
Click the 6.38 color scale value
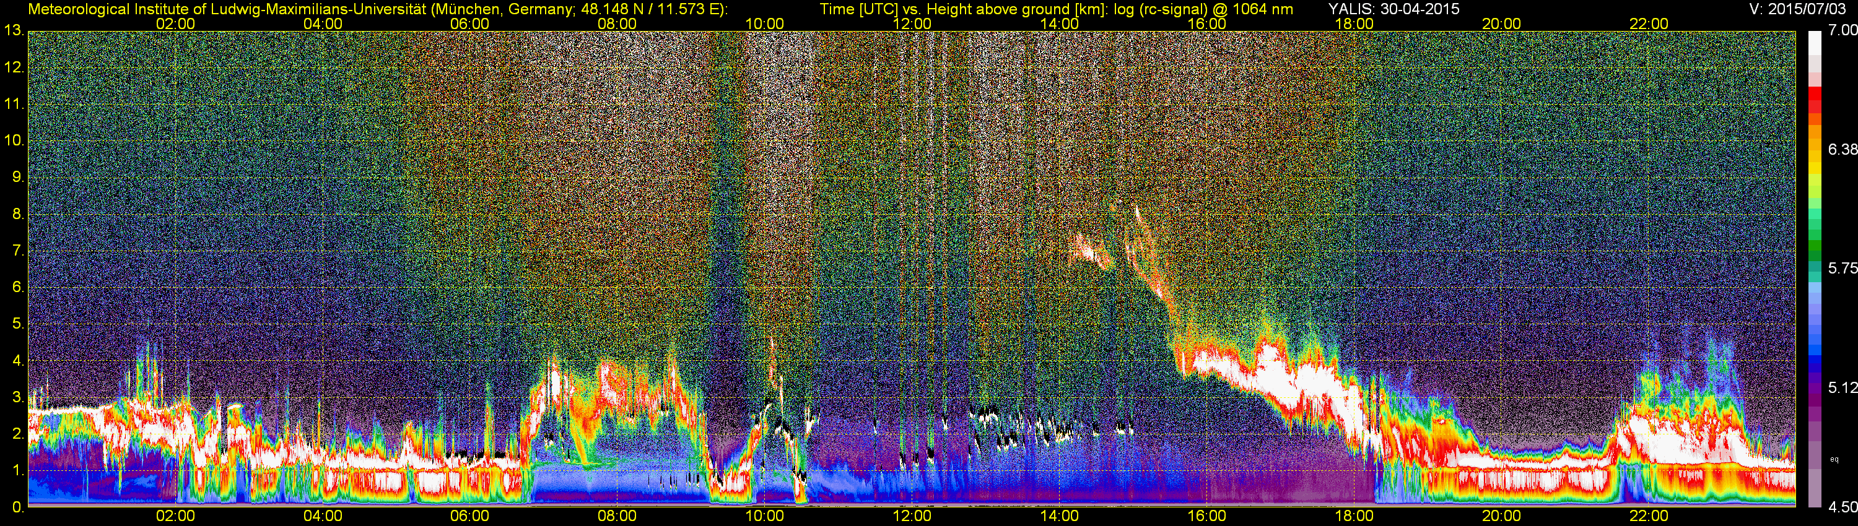[1842, 149]
